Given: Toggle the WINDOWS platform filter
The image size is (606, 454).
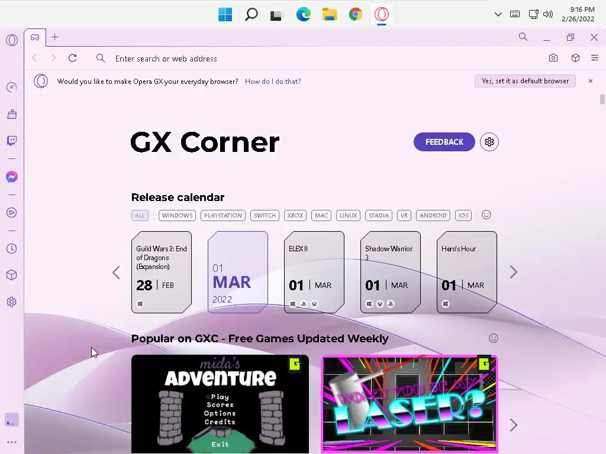Looking at the screenshot, I should [x=177, y=215].
